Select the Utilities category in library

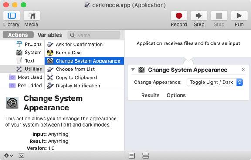[x=22, y=69]
